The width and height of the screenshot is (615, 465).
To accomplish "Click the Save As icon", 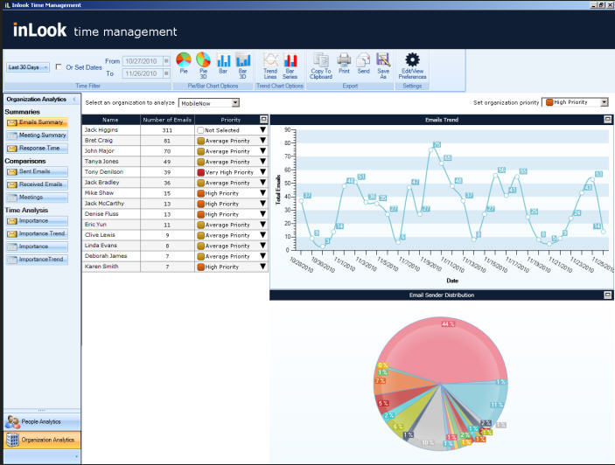I will click(383, 66).
